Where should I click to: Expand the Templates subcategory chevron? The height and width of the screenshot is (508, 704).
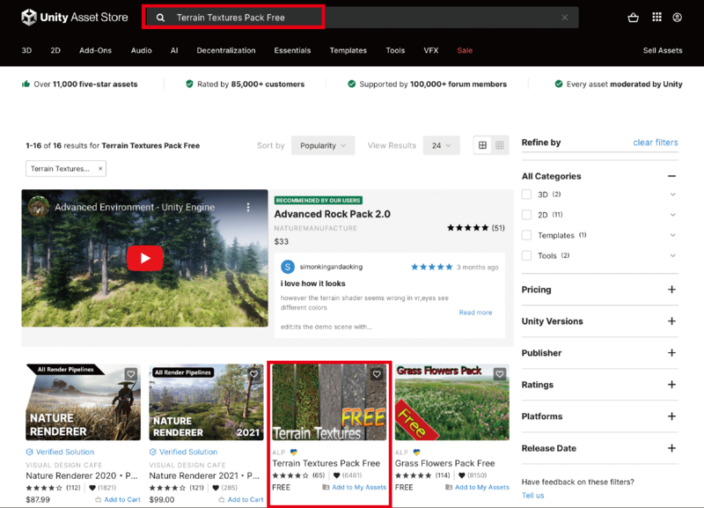[x=672, y=235]
